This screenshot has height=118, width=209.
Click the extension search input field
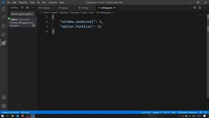23,14
